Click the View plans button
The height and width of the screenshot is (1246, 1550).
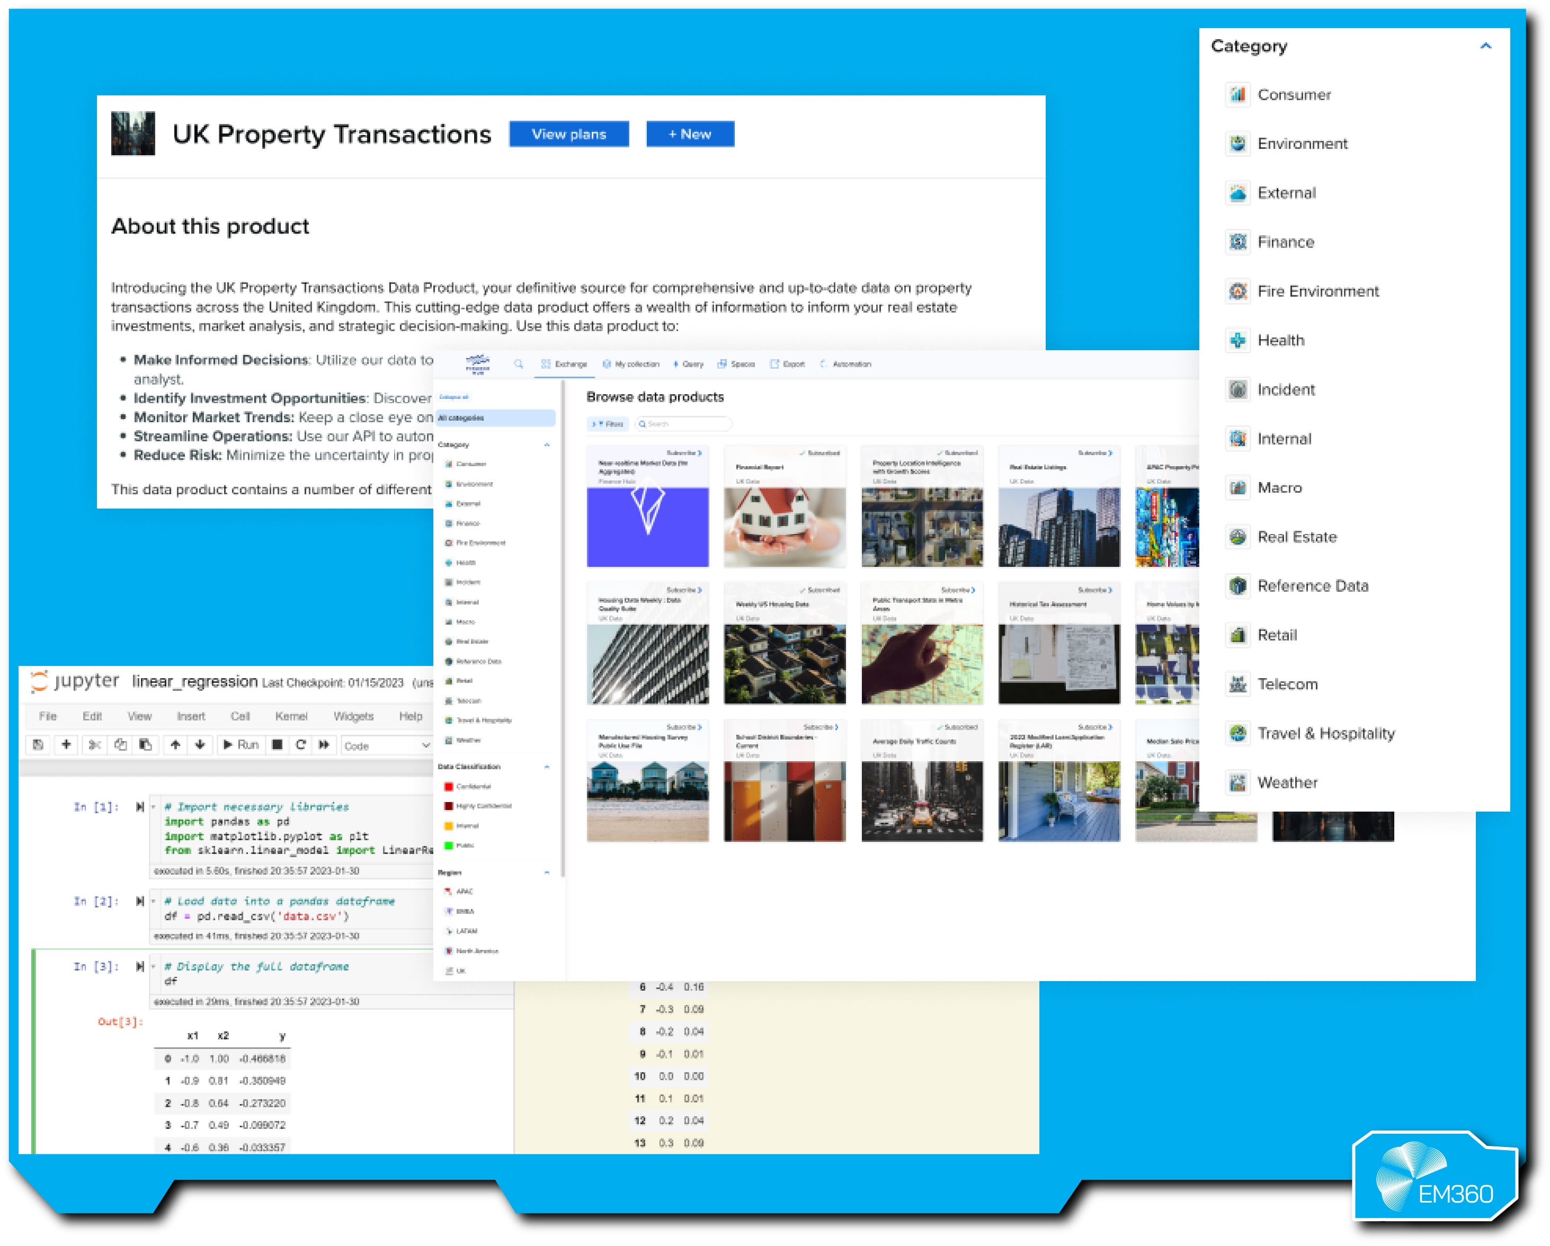click(569, 135)
